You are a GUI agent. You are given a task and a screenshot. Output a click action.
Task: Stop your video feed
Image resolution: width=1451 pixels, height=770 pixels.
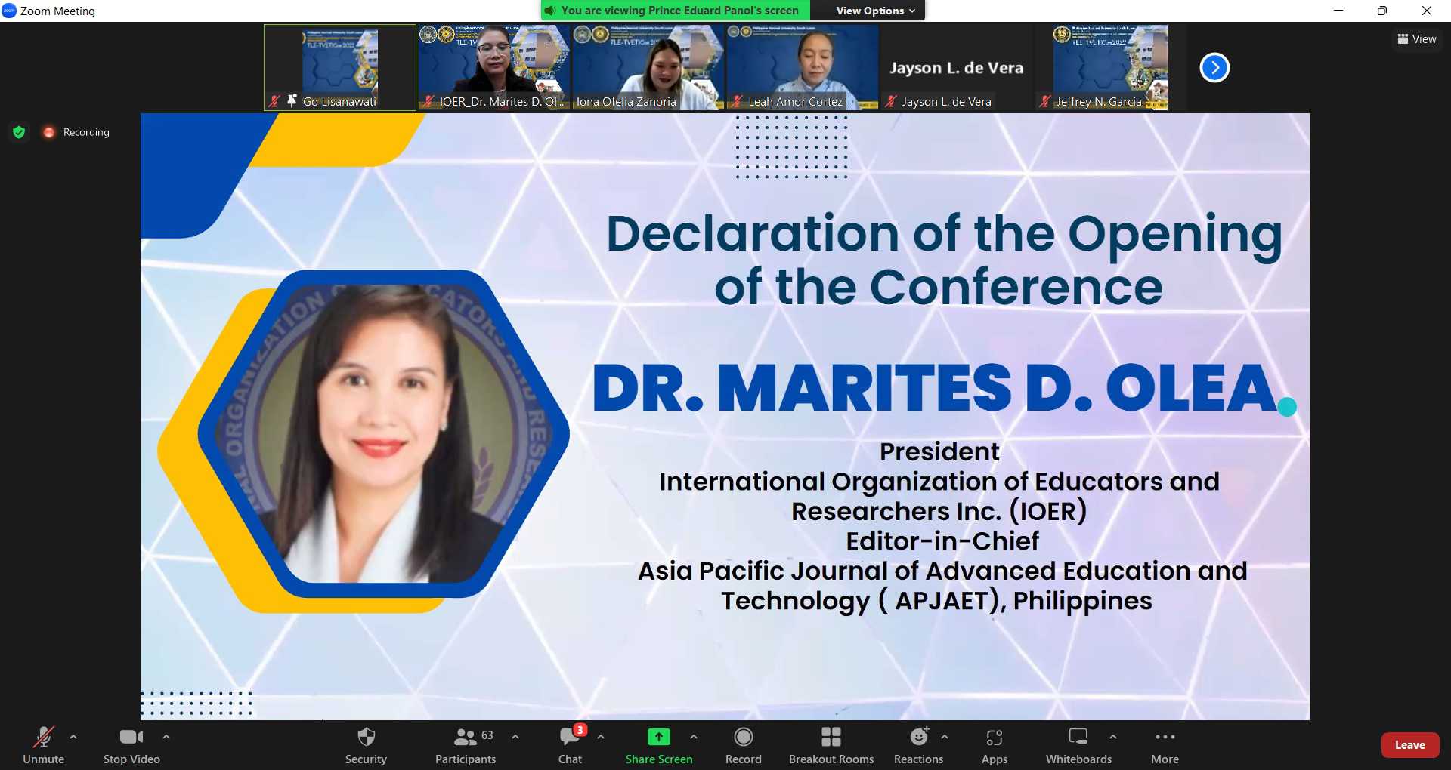coord(130,744)
